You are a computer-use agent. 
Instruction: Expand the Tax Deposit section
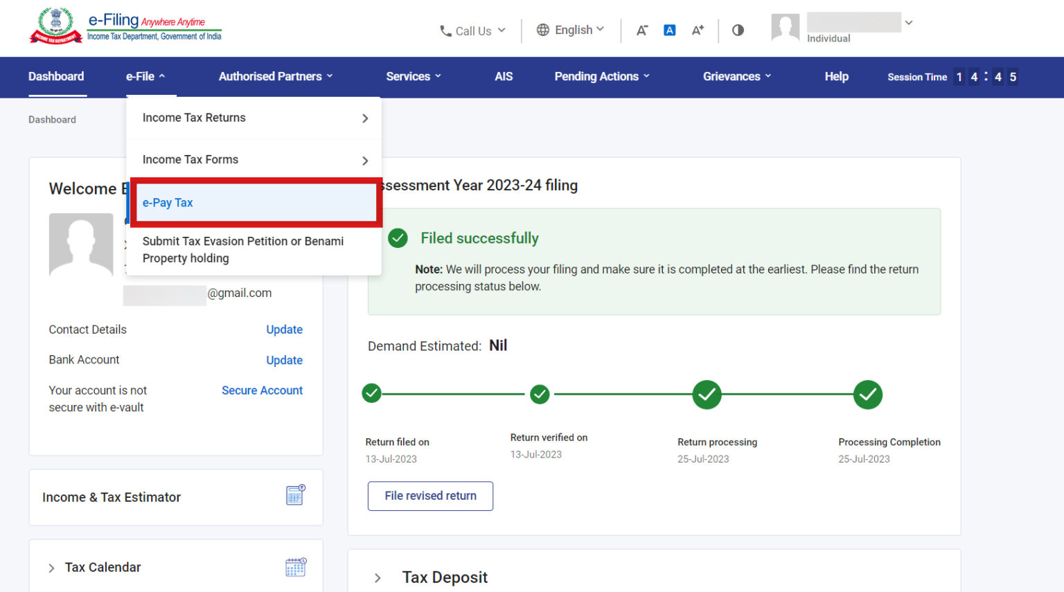(x=378, y=577)
